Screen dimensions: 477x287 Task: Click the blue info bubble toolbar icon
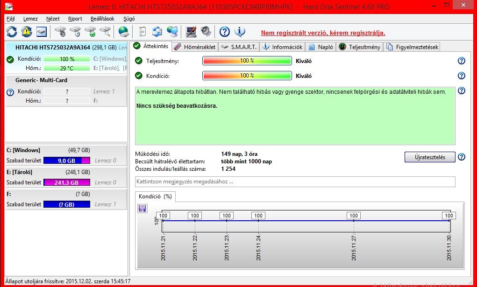[x=240, y=32]
